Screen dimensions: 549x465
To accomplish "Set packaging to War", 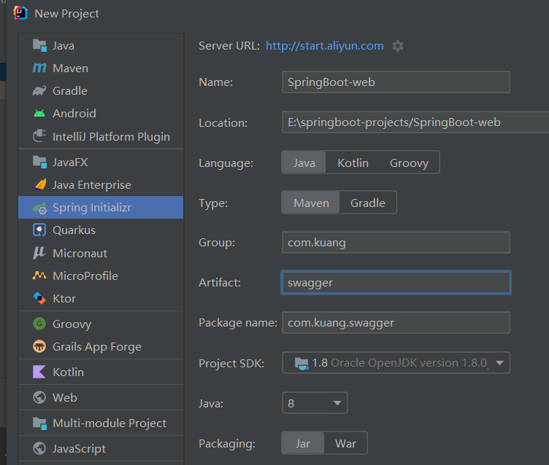I will [x=345, y=443].
